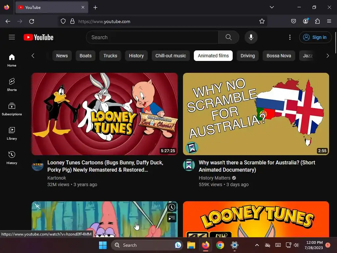The image size is (337, 253).
Task: Select the Bossa Nova chip
Action: [279, 56]
